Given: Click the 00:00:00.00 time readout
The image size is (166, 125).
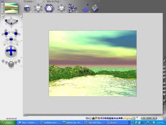Looking at the screenshot, I should (11, 119).
